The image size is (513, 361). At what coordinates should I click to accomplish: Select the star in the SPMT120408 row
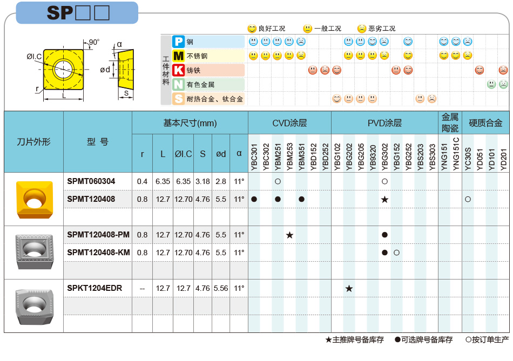384,199
